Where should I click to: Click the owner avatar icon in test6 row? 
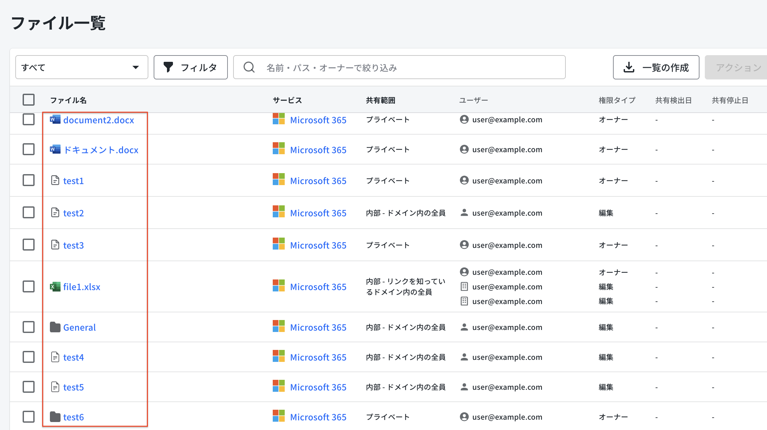[464, 417]
